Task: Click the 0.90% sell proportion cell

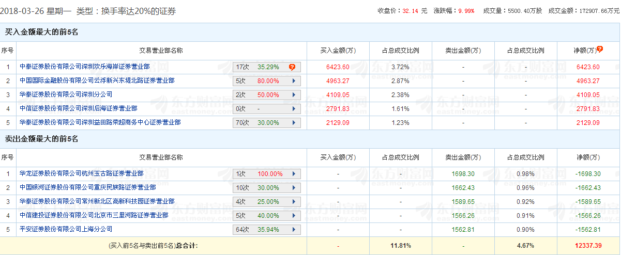Action: [x=525, y=230]
